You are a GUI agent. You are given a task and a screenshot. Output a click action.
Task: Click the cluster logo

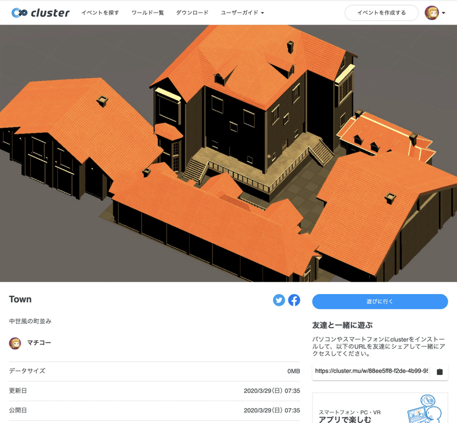click(41, 13)
